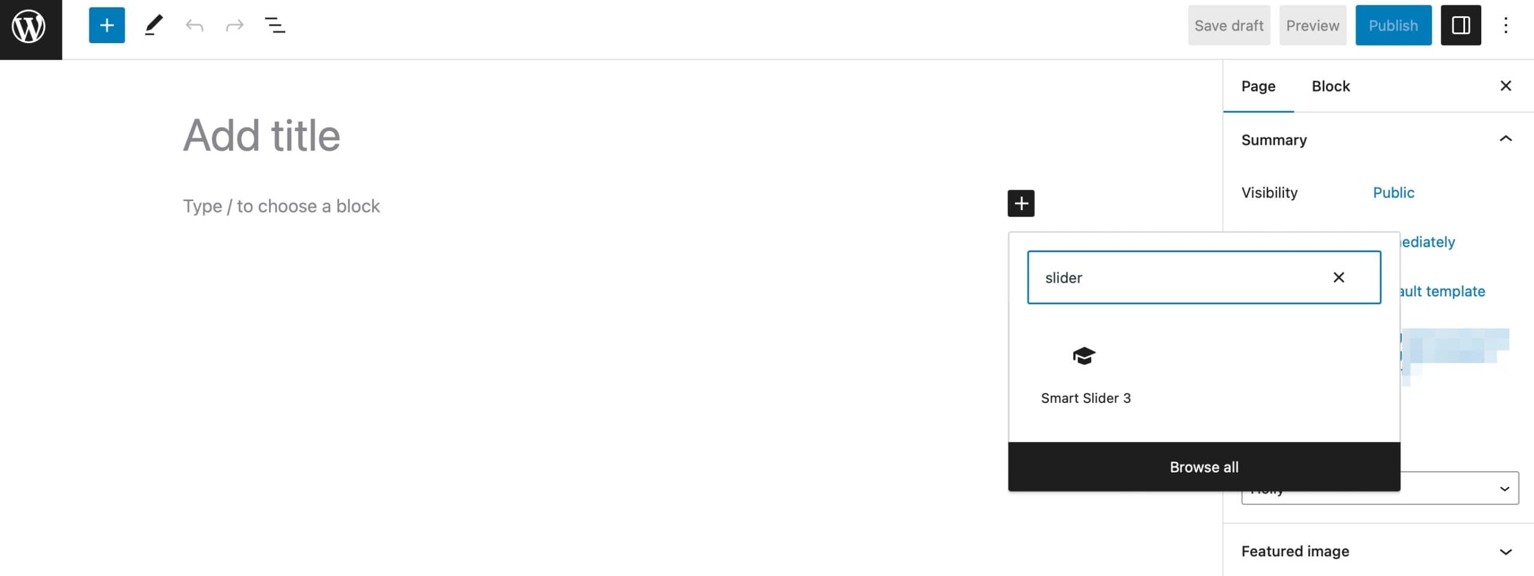Viewport: 1534px width, 576px height.
Task: Click the WordPress logo in the top corner
Action: (29, 25)
